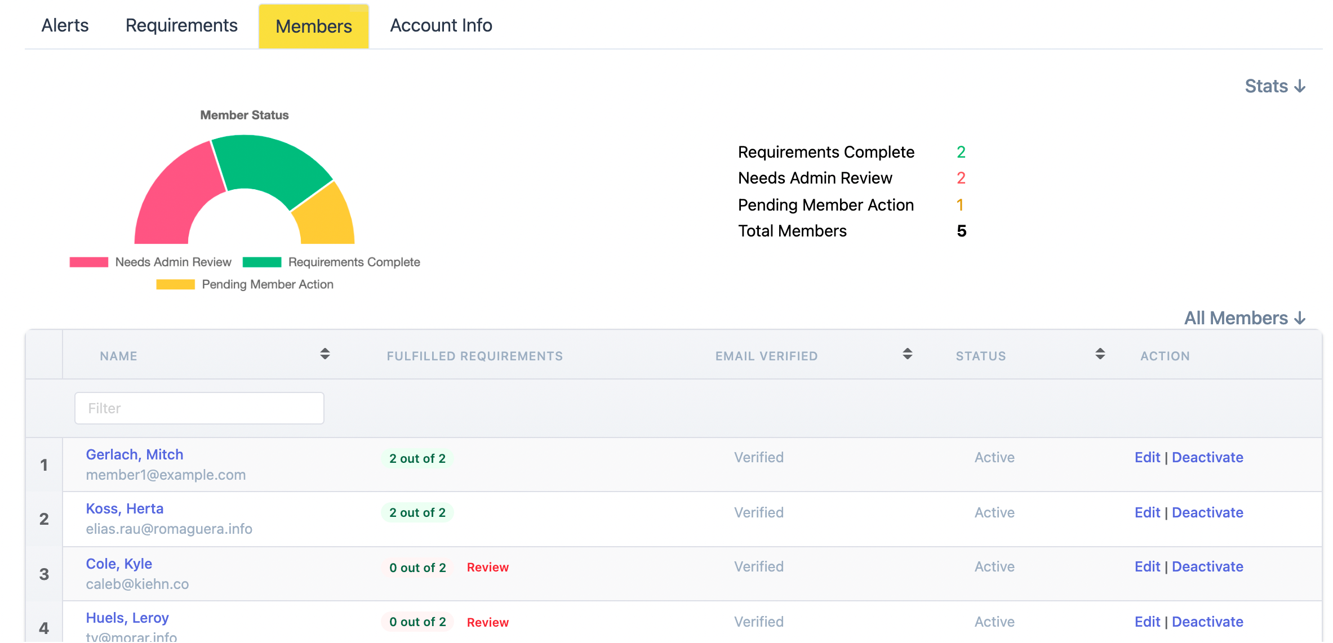Select the Members tab
The image size is (1333, 643).
pyautogui.click(x=314, y=26)
